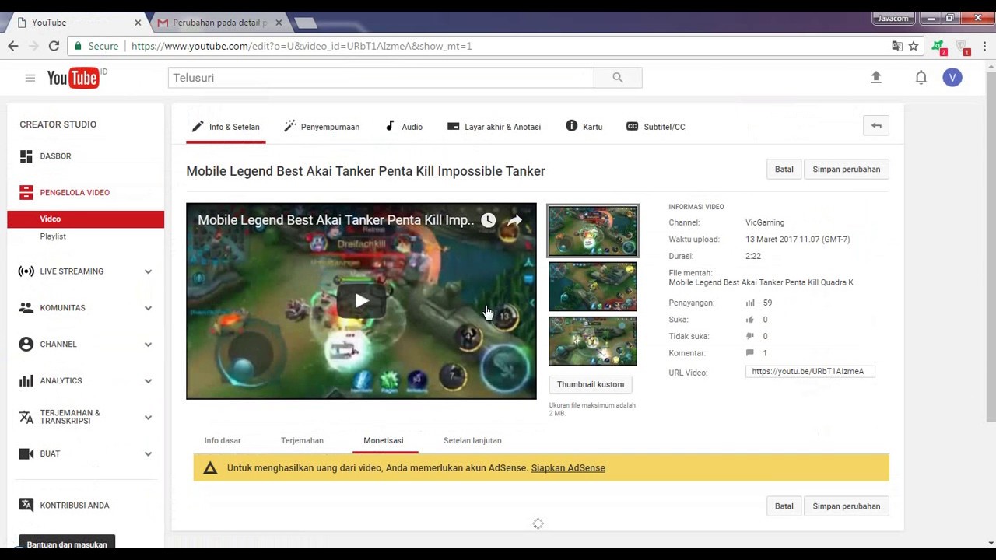The image size is (996, 560).
Task: Click bottom Batal button
Action: (x=784, y=506)
